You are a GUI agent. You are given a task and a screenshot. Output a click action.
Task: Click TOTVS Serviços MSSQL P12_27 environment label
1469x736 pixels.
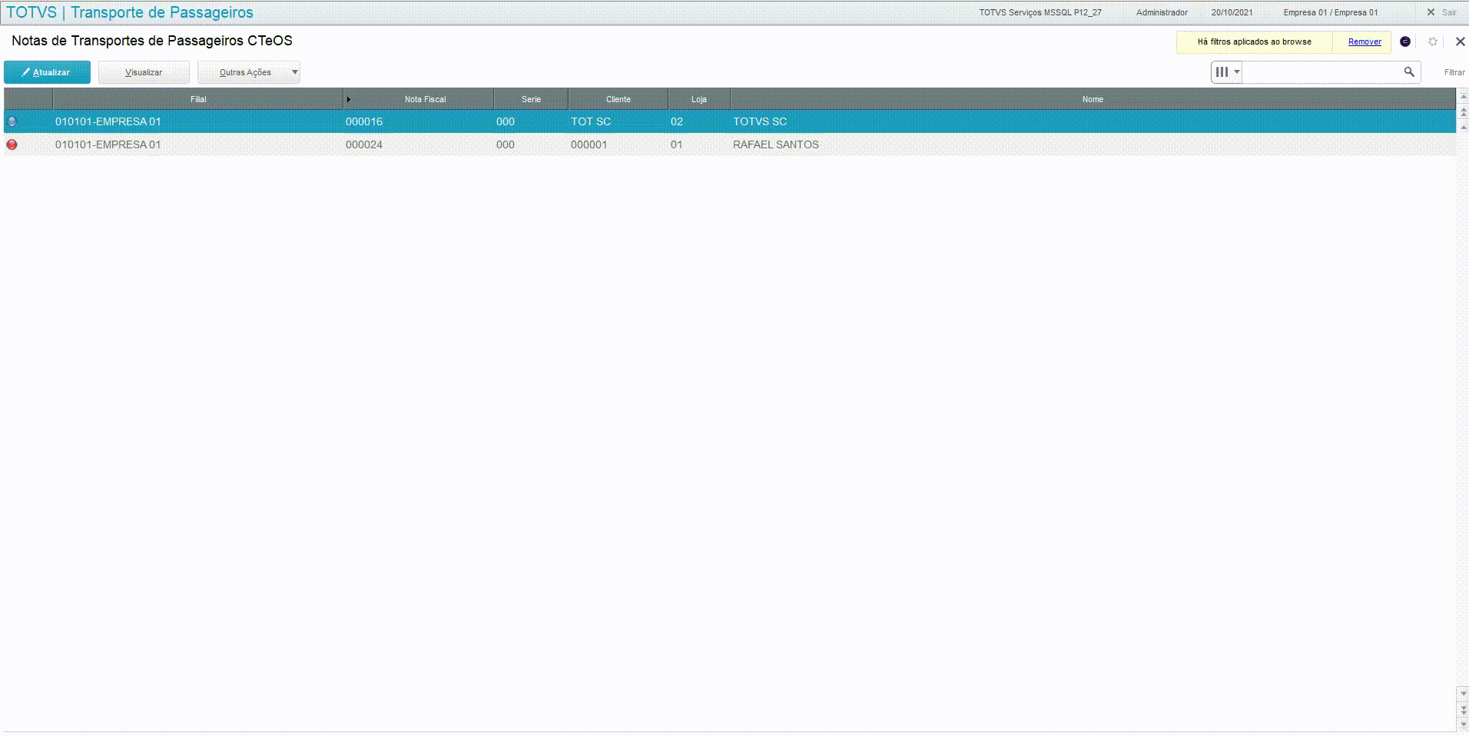1040,12
